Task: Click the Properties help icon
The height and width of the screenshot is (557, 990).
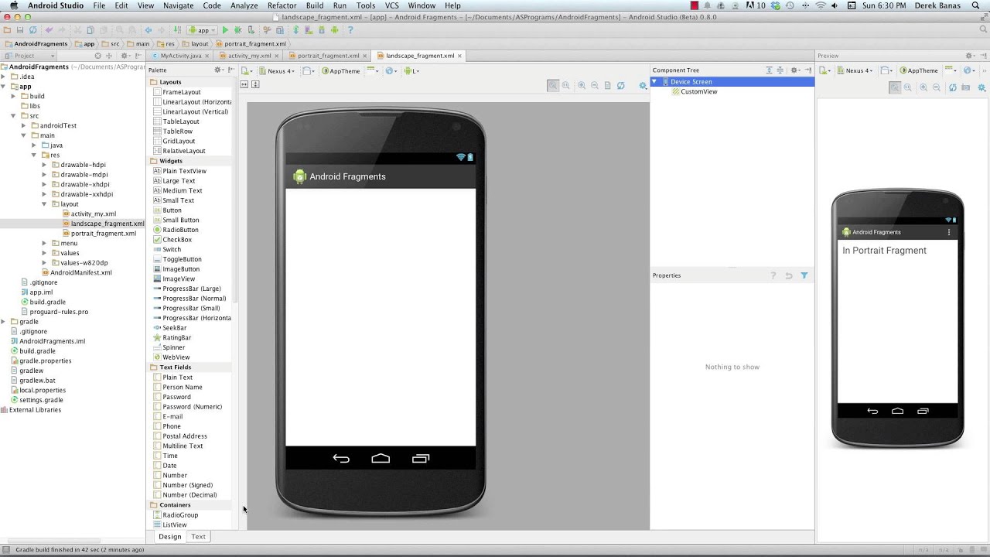Action: click(x=773, y=275)
